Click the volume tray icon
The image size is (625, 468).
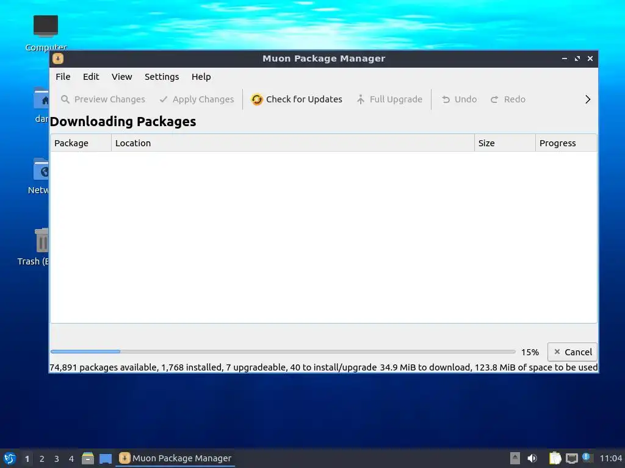point(532,458)
